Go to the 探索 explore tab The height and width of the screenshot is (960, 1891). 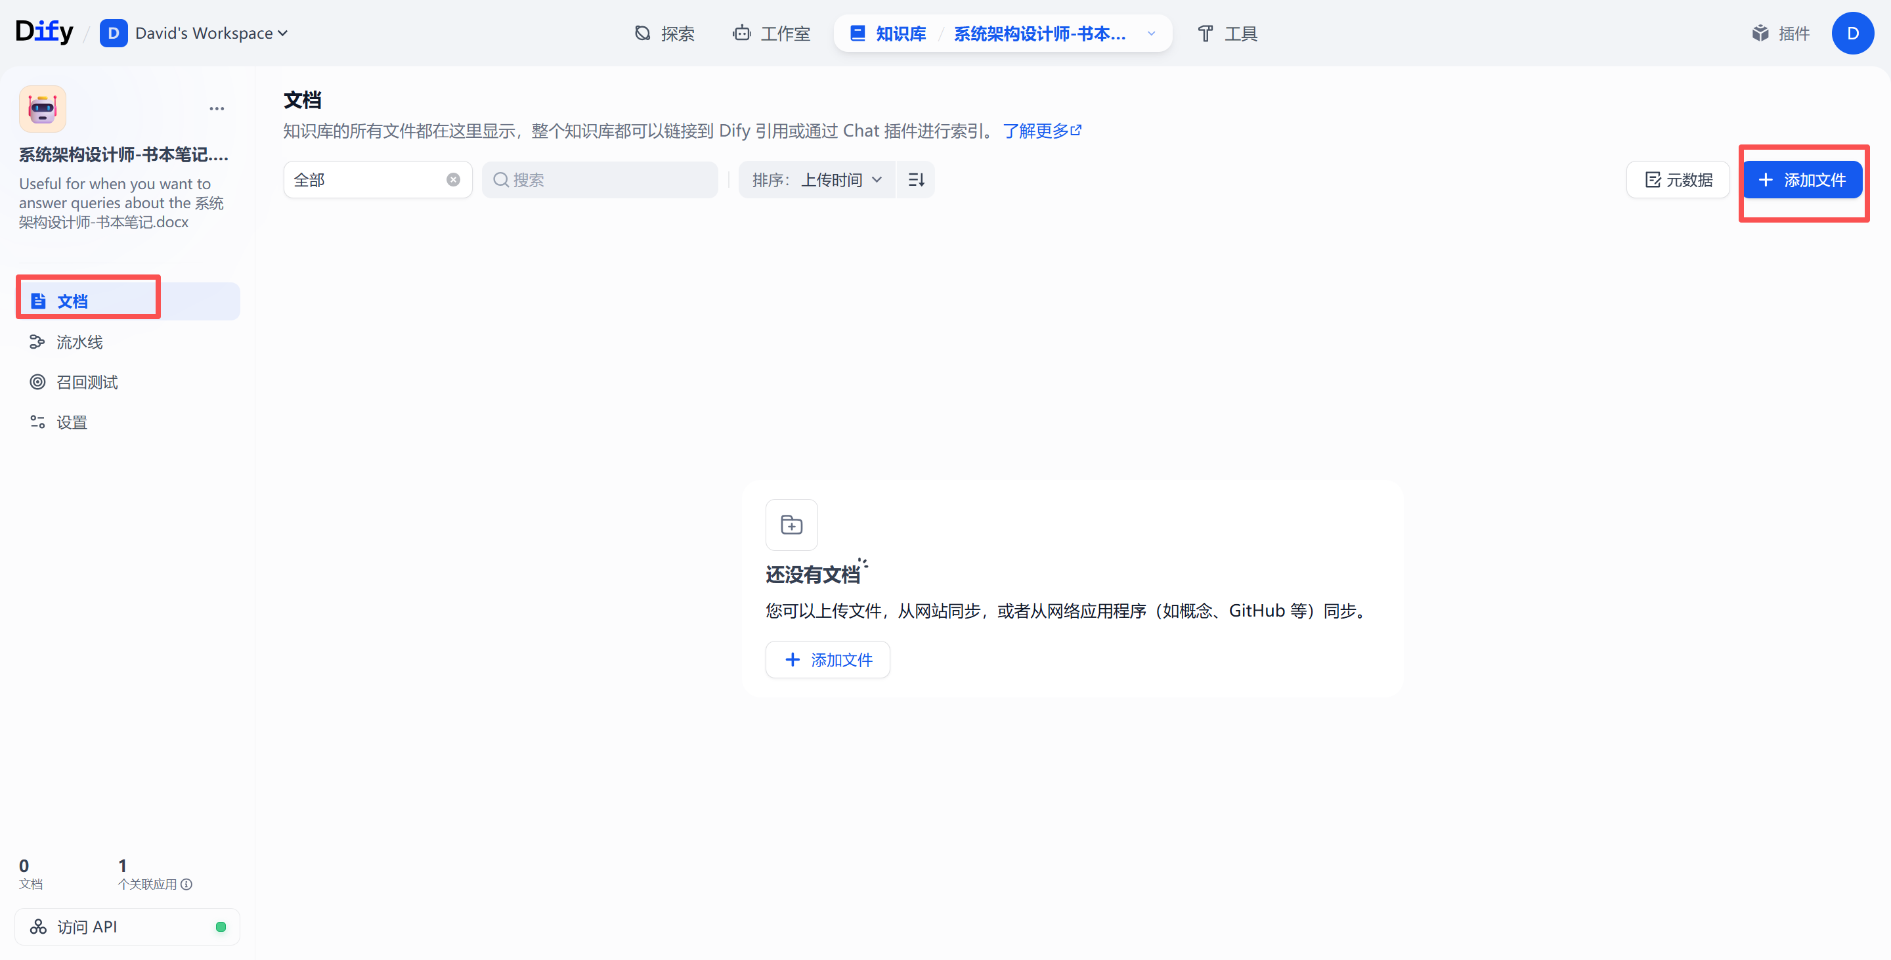(664, 33)
